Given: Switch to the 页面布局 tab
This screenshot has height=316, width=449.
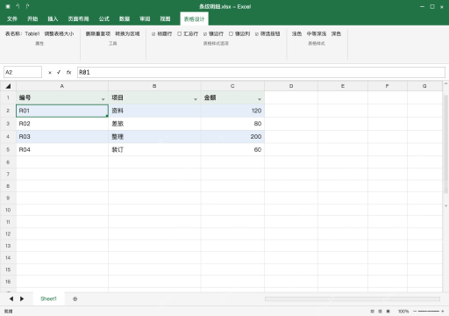Looking at the screenshot, I should coord(78,18).
